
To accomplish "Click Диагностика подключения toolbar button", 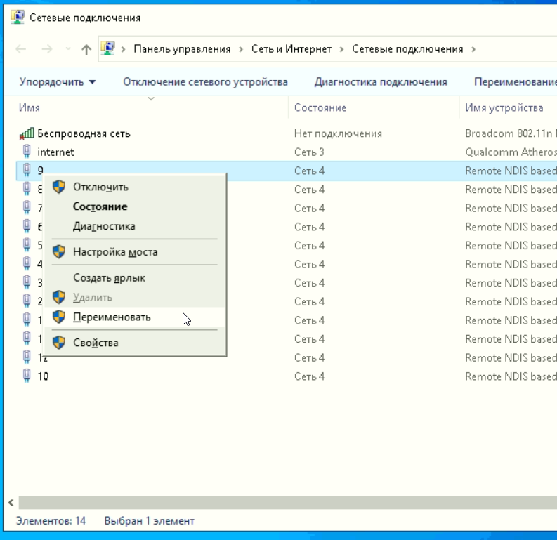I will pos(380,82).
